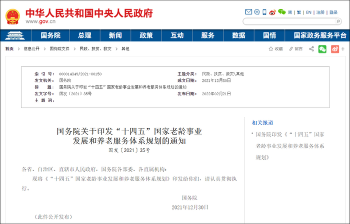This screenshot has height=224, width=350.
Task: Click the site title 中华人民共和国中央人民政府
Action: click(89, 13)
